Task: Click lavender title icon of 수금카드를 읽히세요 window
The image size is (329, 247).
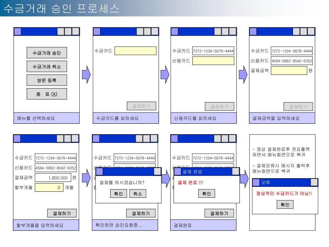Action: tap(97, 32)
